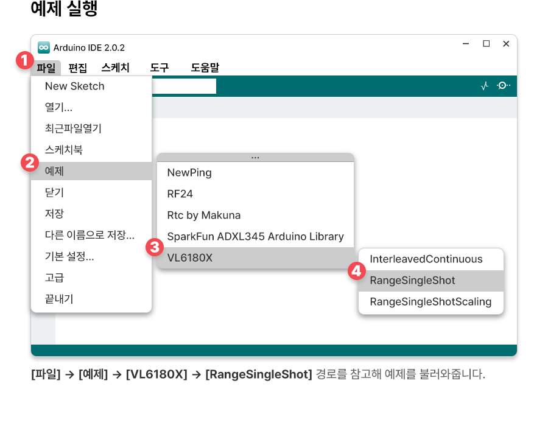Image resolution: width=548 pixels, height=442 pixels.
Task: Open the 도구 menu
Action: (x=160, y=68)
